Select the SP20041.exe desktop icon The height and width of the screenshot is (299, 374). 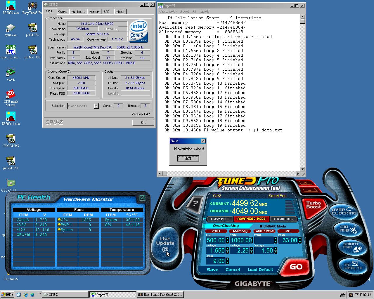[11, 119]
